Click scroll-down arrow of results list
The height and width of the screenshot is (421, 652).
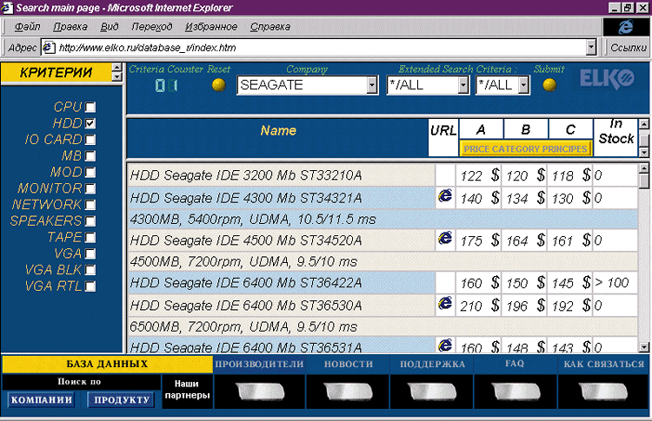click(x=643, y=346)
